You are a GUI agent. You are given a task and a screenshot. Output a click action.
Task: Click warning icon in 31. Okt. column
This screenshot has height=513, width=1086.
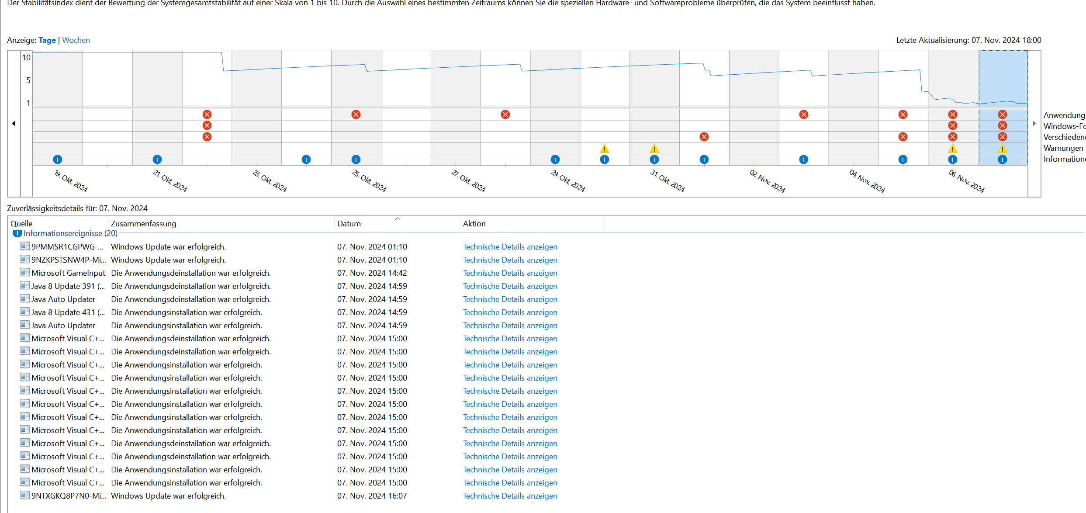(654, 149)
